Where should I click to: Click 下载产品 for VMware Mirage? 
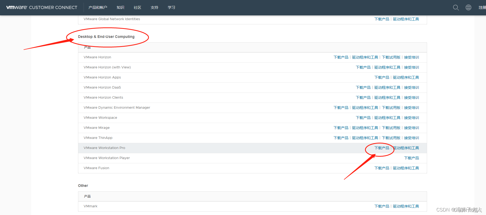click(x=341, y=128)
